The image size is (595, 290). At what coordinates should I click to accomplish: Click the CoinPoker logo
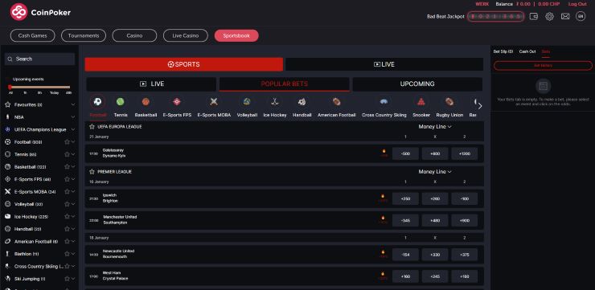coord(40,12)
